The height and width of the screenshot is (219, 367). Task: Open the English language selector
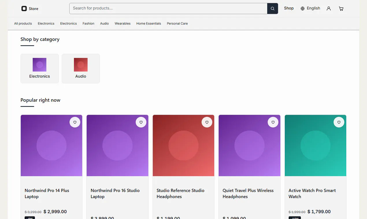click(310, 8)
